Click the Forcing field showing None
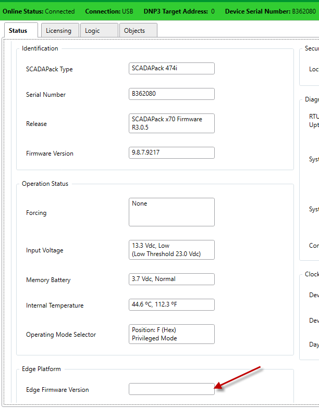Screen dimensions: 319x408 coord(172,212)
